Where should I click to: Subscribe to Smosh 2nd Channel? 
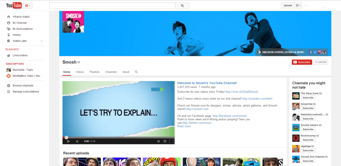pos(308,161)
